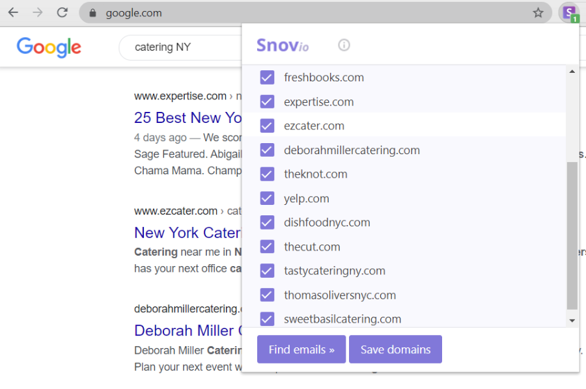The width and height of the screenshot is (586, 389).
Task: Open the 25 Best New York result link
Action: point(188,118)
